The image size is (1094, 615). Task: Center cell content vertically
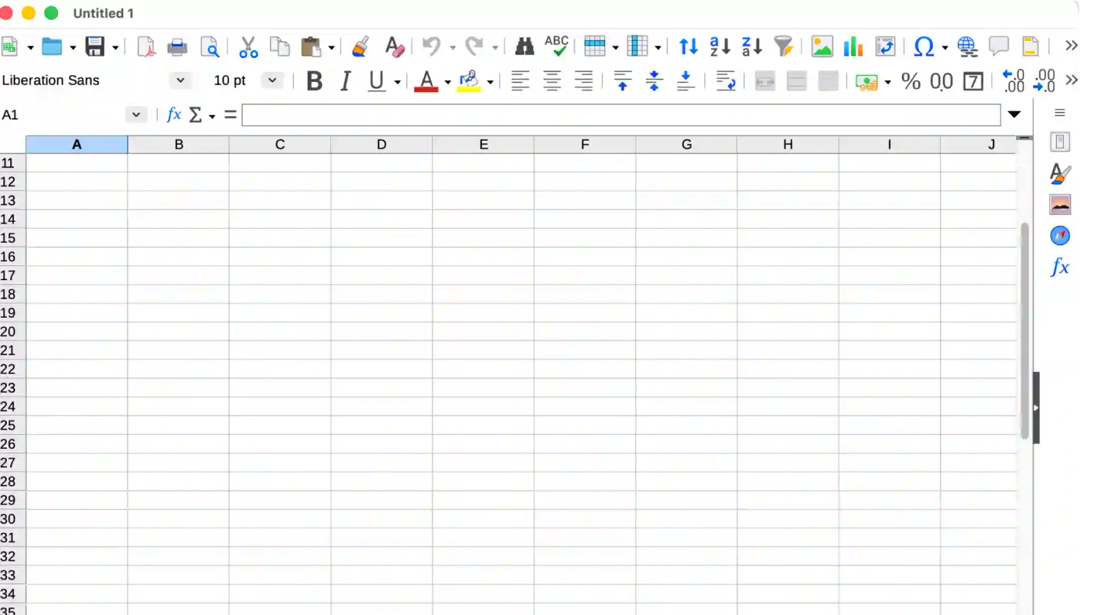coord(654,81)
